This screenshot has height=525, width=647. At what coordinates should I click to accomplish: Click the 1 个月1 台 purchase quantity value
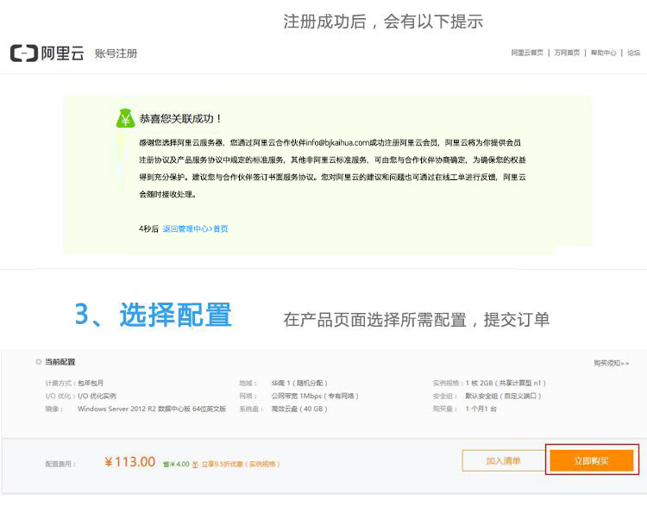click(481, 409)
